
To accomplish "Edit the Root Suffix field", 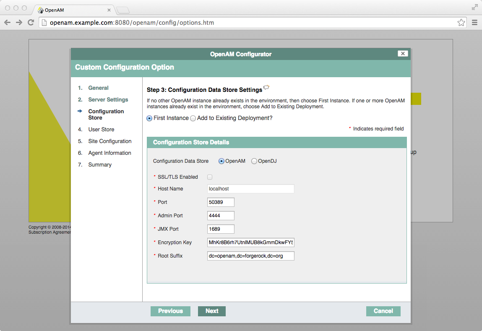I will pos(250,256).
